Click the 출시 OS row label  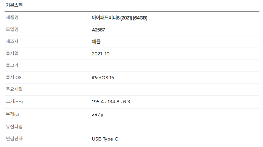tap(14, 77)
